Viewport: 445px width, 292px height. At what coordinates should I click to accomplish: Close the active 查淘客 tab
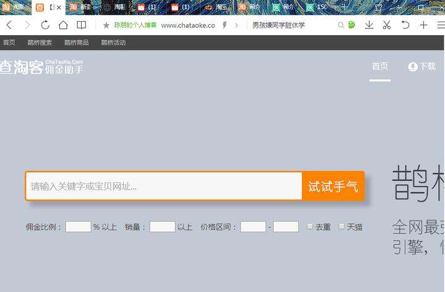coord(59,7)
